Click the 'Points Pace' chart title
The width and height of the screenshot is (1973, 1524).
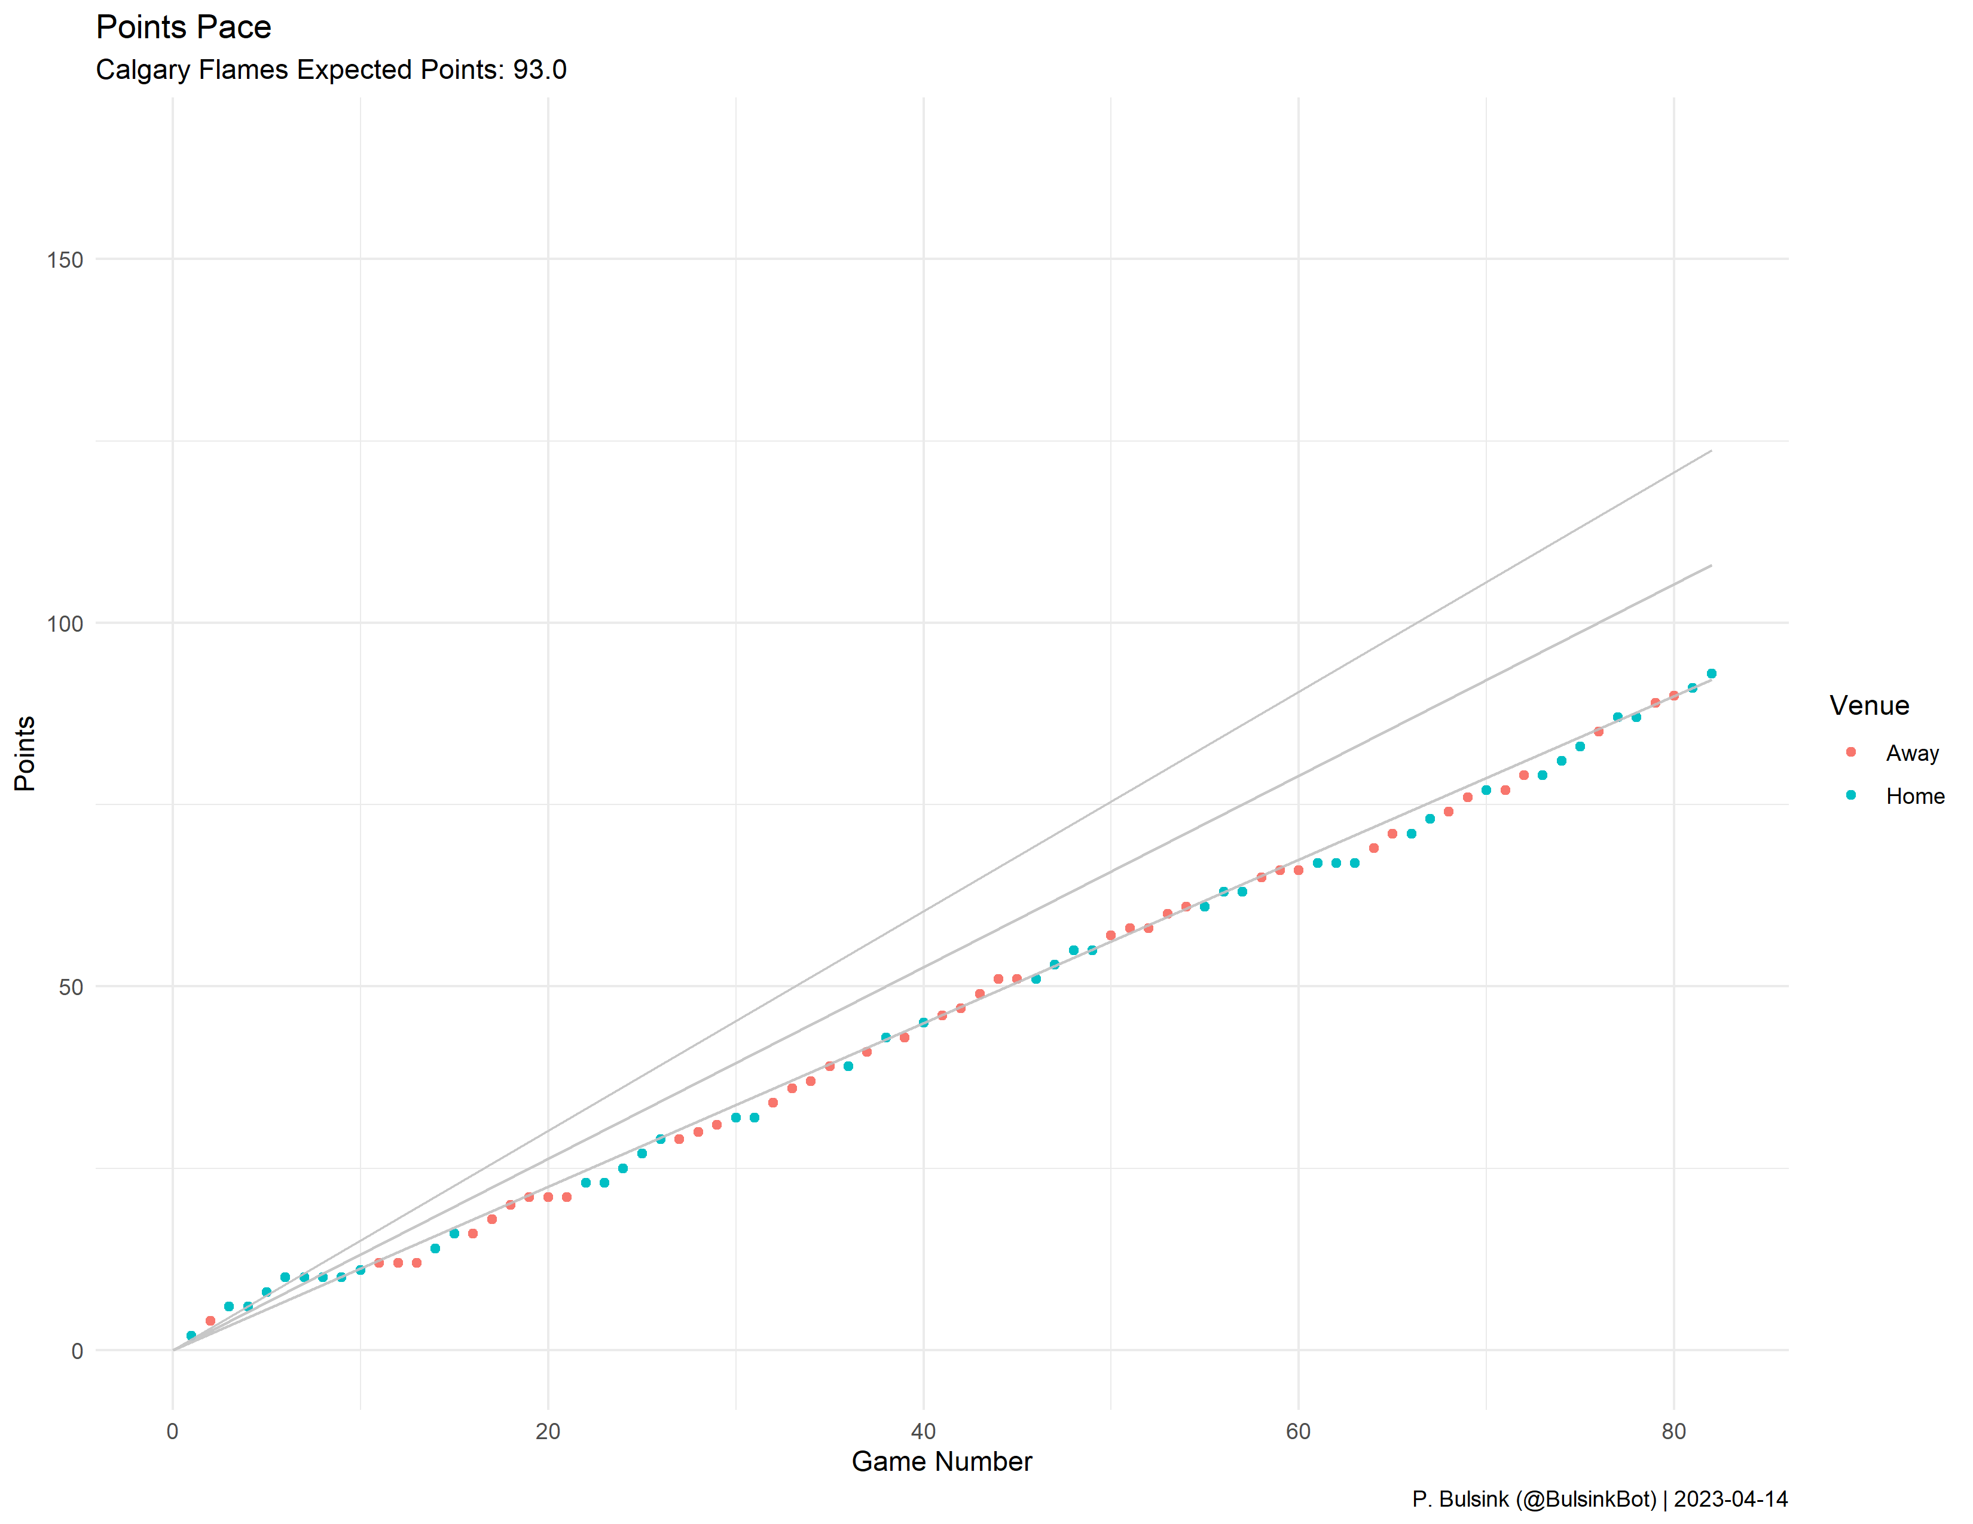click(x=184, y=27)
